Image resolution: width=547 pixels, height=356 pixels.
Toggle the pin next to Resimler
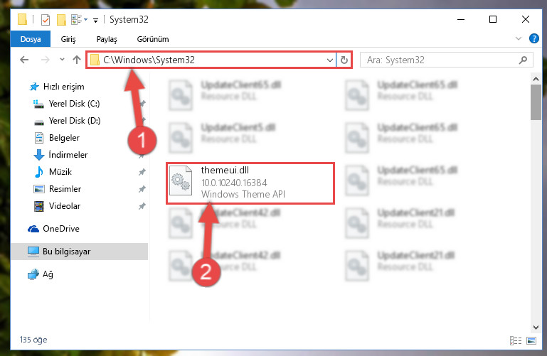[142, 189]
